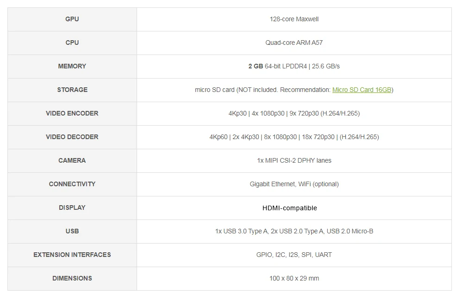Select the 128-core Maxwell text
The height and width of the screenshot is (305, 463).
click(x=294, y=19)
